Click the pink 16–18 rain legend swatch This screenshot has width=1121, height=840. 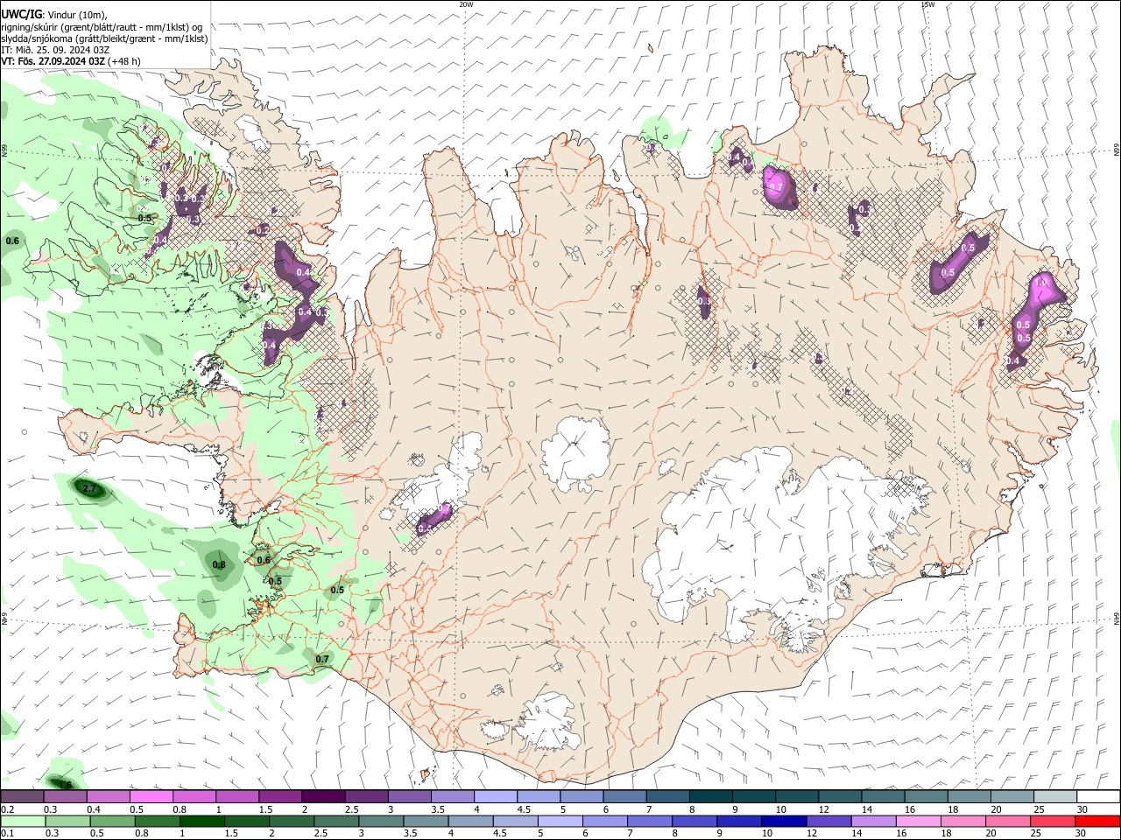pos(920,821)
